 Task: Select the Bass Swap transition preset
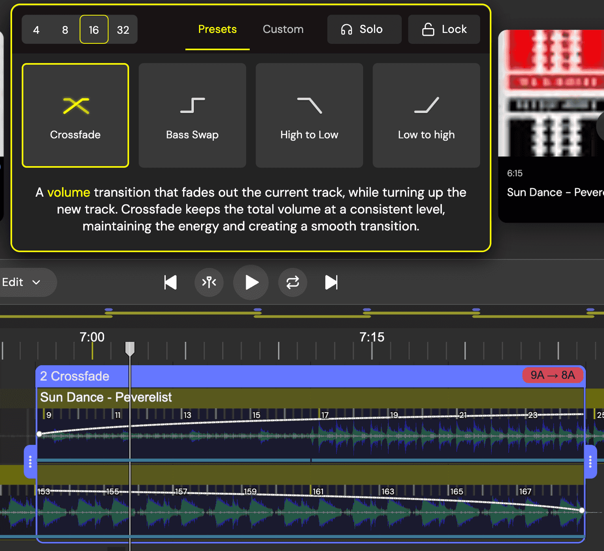[x=192, y=115]
